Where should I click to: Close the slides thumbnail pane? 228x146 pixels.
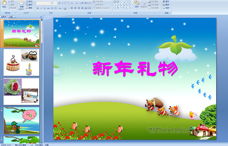point(41,17)
